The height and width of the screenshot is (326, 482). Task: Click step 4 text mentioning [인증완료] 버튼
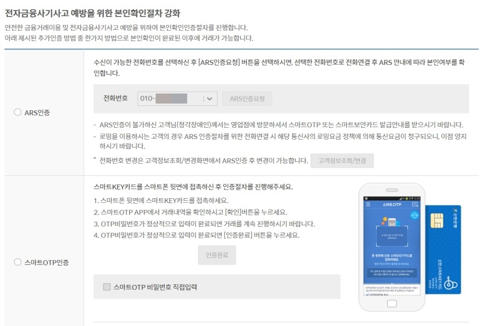(197, 236)
